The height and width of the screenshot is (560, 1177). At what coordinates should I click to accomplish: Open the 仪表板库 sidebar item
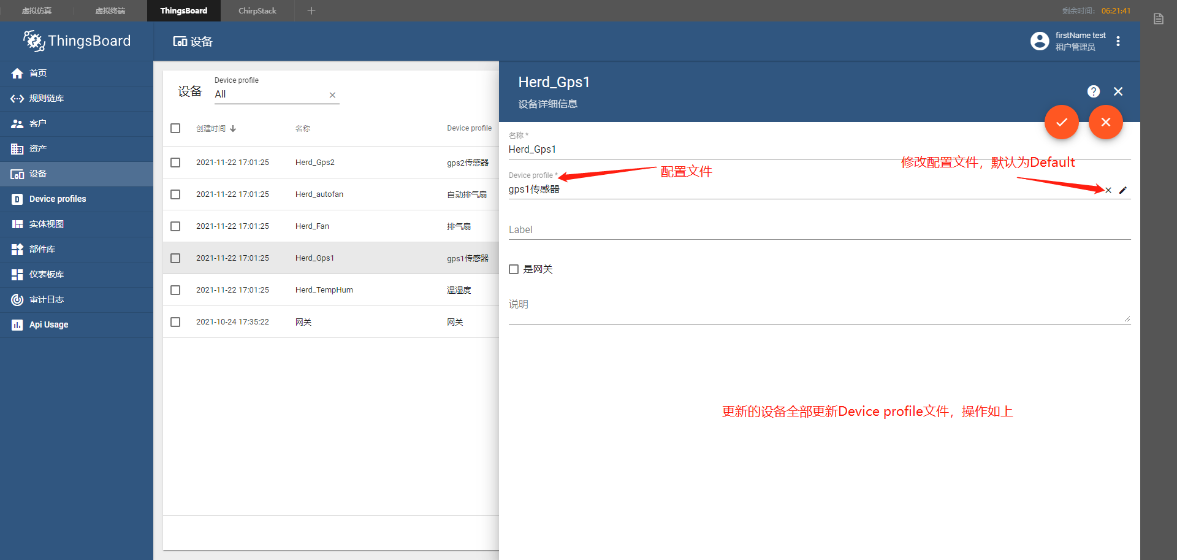pos(48,274)
